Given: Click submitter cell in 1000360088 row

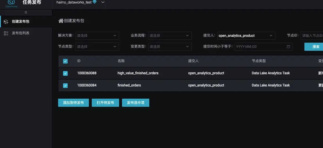Looking at the screenshot, I should coord(206,73).
